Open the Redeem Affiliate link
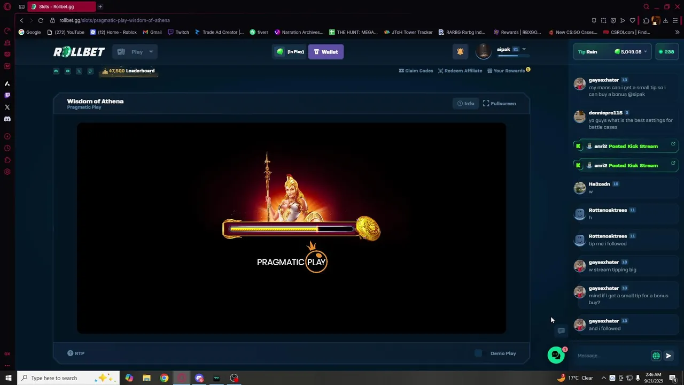 (x=460, y=71)
